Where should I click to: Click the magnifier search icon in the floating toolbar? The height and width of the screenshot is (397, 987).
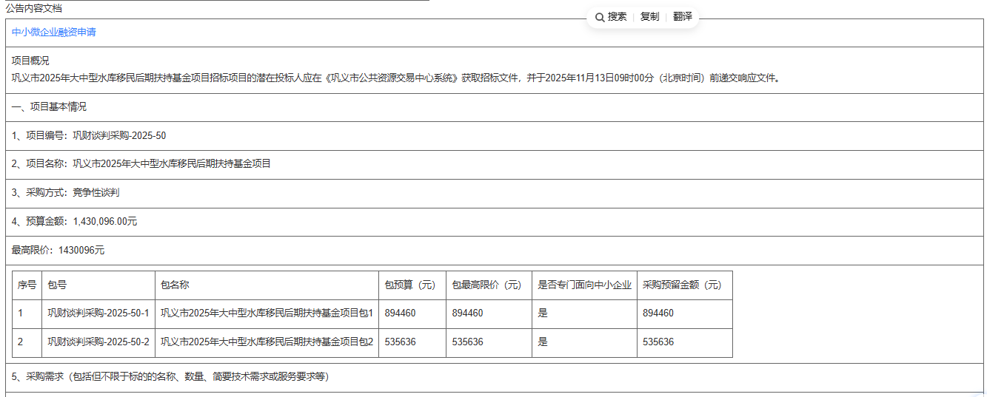tap(600, 17)
